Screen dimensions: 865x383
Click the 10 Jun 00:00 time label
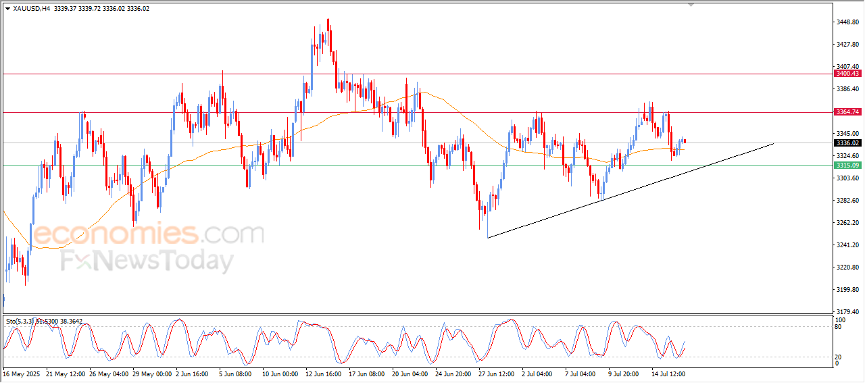click(x=280, y=374)
